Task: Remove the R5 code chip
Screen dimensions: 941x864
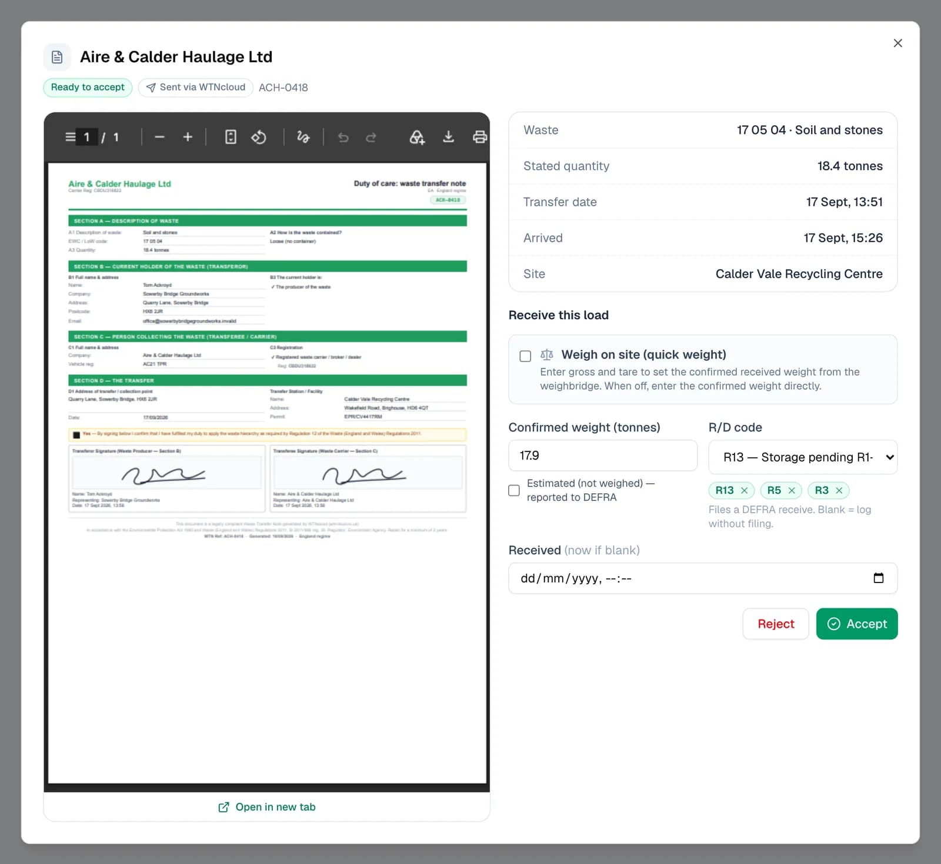Action: [x=792, y=490]
